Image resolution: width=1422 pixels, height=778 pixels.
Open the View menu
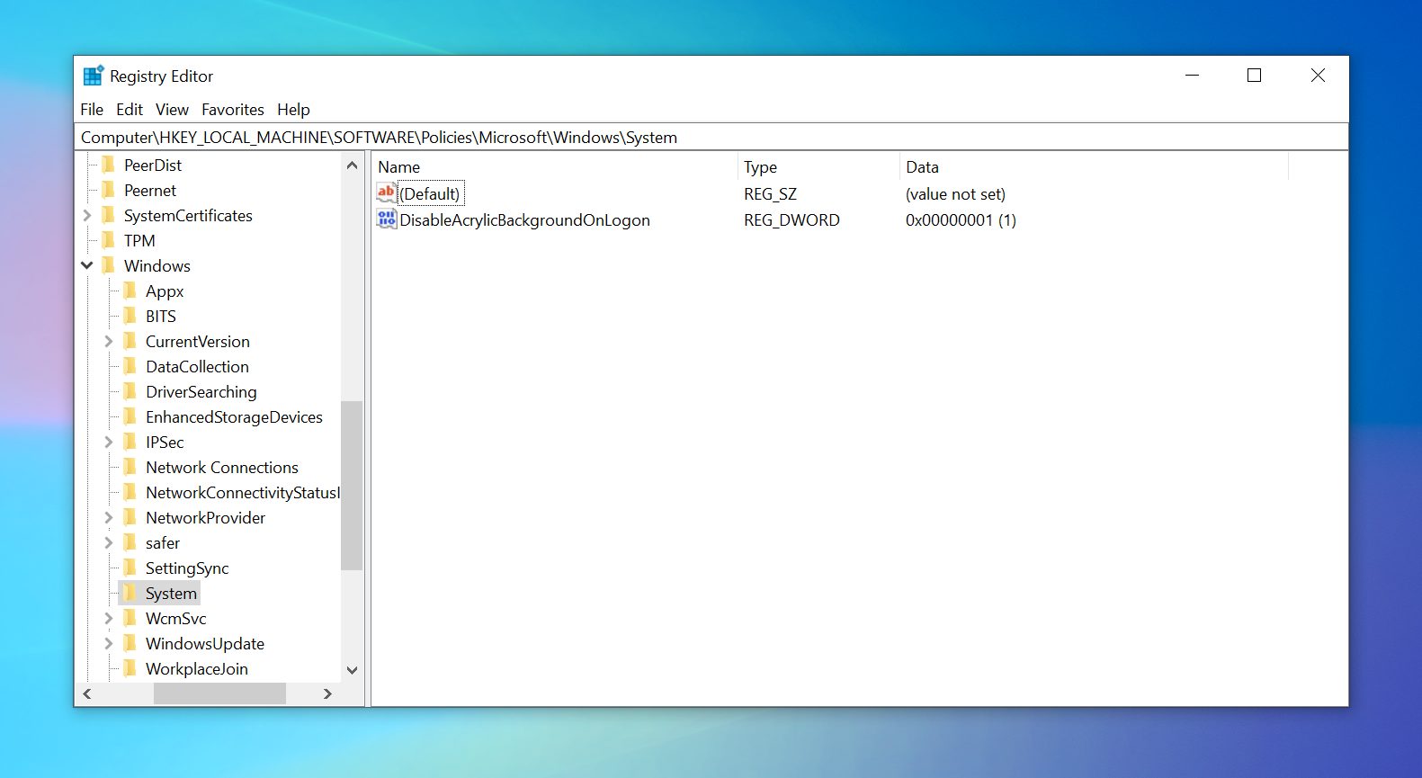172,109
